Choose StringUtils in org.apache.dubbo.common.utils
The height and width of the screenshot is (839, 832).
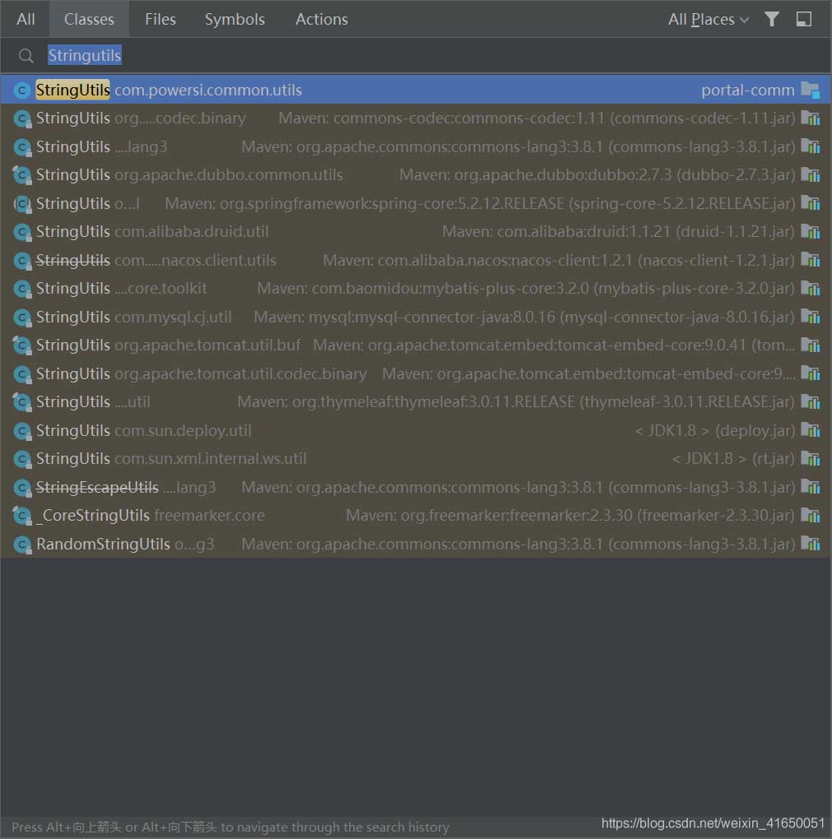click(73, 175)
